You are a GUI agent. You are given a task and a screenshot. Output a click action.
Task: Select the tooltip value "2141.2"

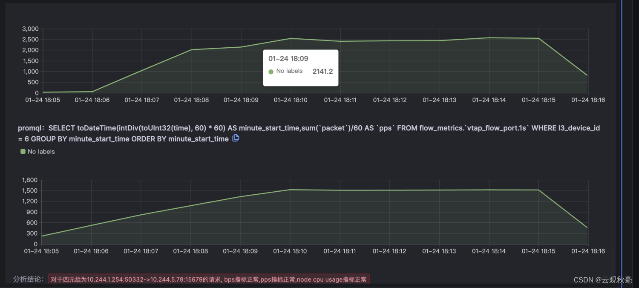click(x=322, y=71)
